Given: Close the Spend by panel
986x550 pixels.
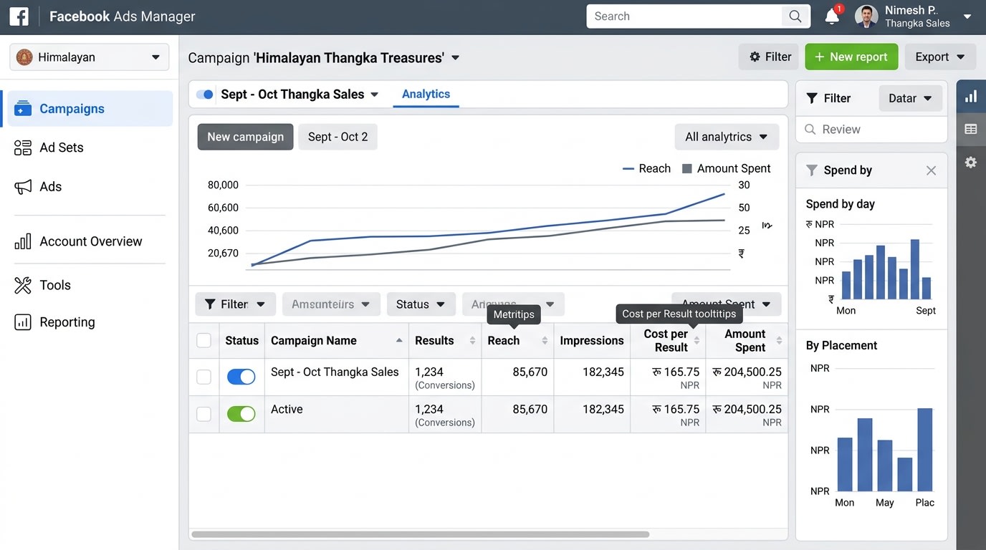Looking at the screenshot, I should (x=931, y=170).
